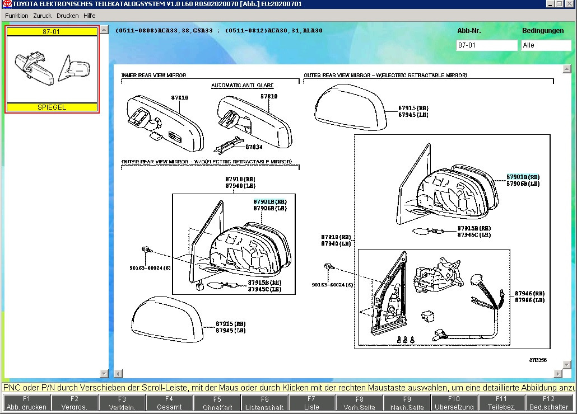Viewport: 577px width, 414px height.
Task: Click the Abb-Nr. input field
Action: (x=486, y=45)
